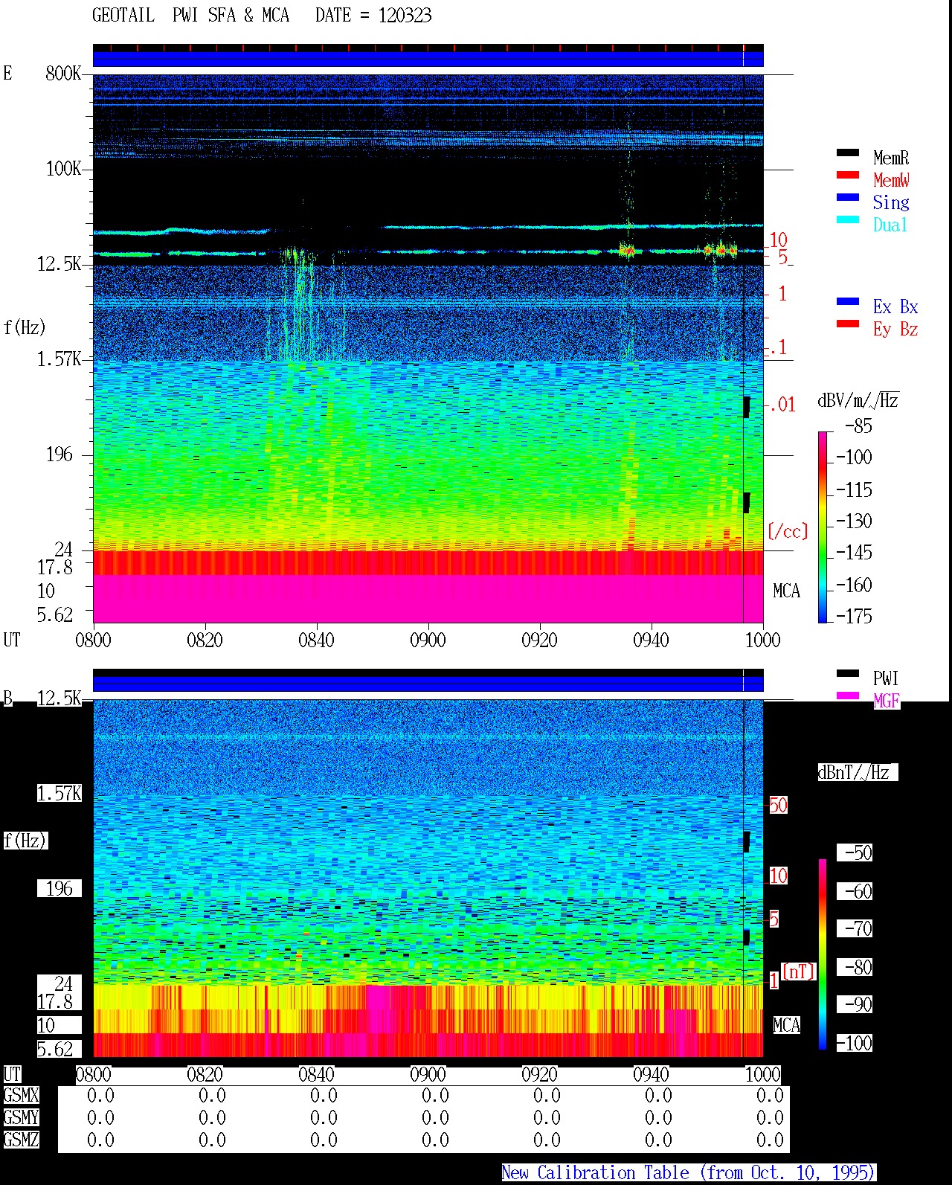Click the -130 value on electric color bar

point(854,521)
